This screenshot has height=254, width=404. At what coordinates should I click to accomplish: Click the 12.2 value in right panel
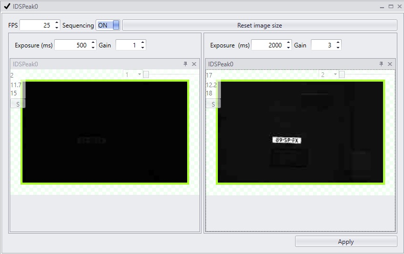coord(211,85)
